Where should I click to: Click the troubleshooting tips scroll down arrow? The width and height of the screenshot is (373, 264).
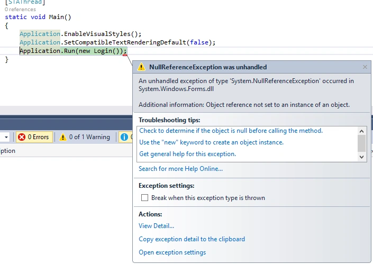pos(361,157)
